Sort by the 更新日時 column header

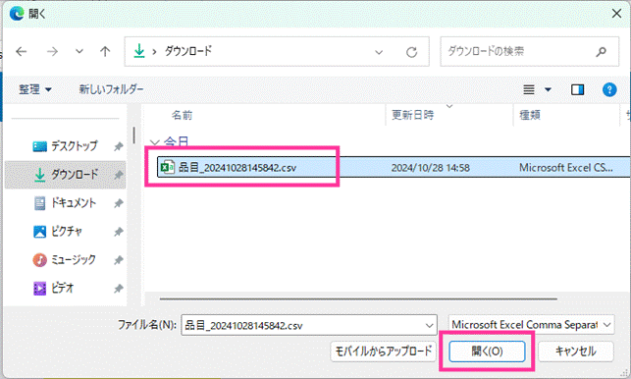[413, 115]
